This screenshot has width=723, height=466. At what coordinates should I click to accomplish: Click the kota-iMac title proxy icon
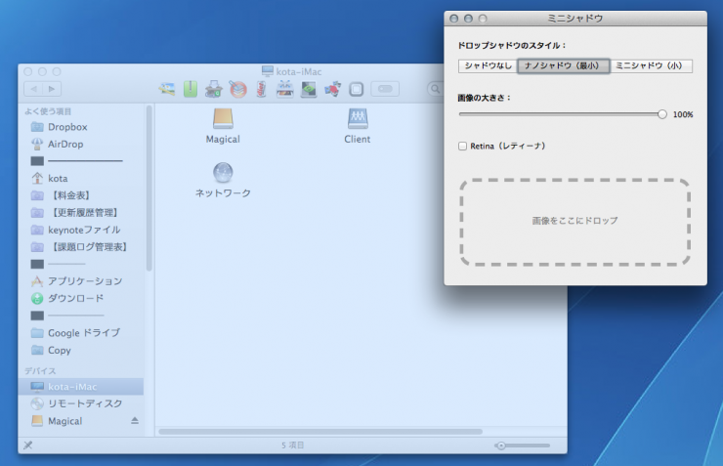tap(267, 71)
